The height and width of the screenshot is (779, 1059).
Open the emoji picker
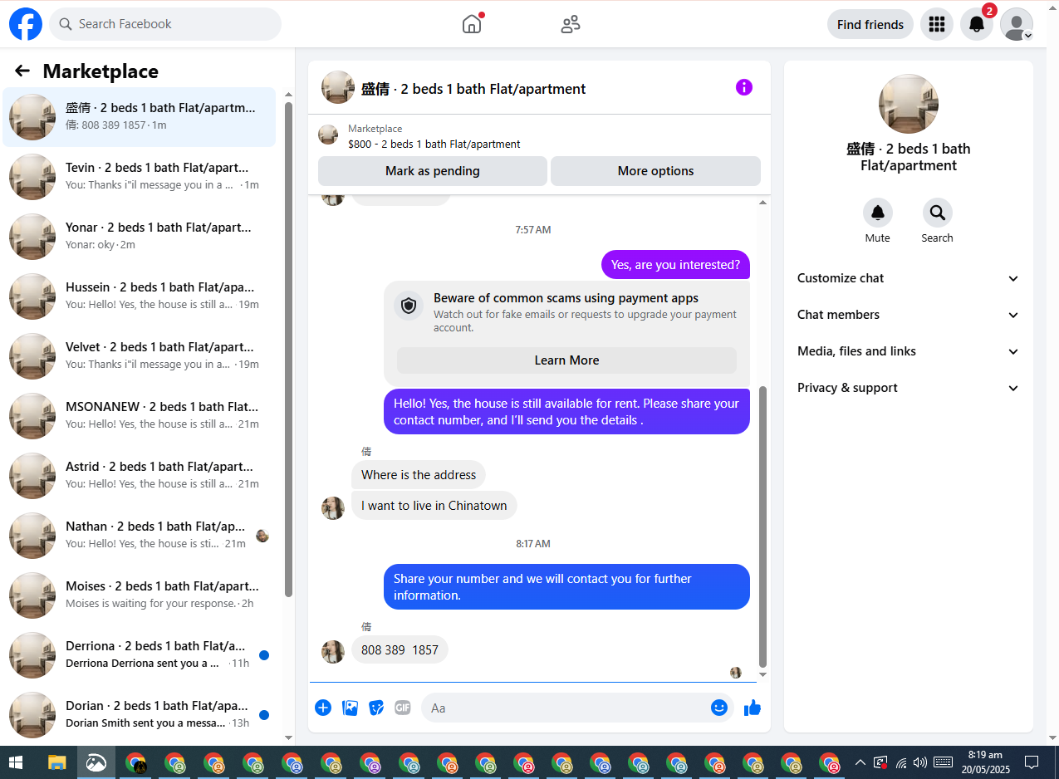(x=719, y=708)
